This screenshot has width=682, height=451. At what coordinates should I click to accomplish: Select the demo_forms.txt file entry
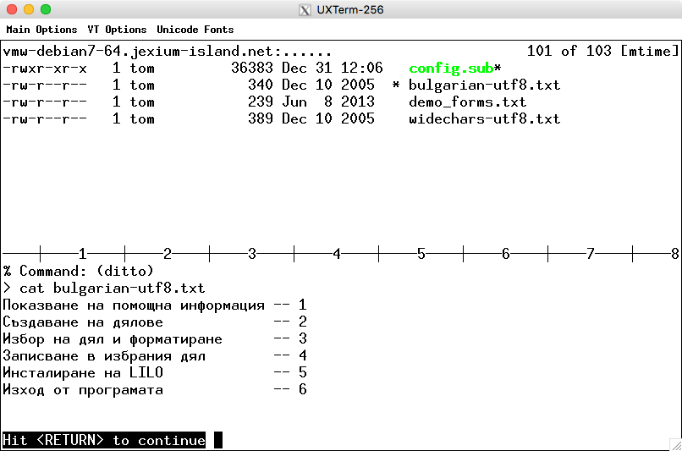coord(467,102)
